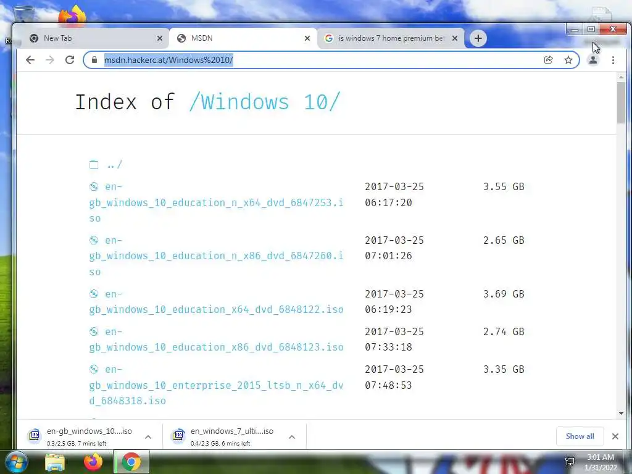Click the 2.65 GB size value
The image size is (632, 474).
click(504, 240)
